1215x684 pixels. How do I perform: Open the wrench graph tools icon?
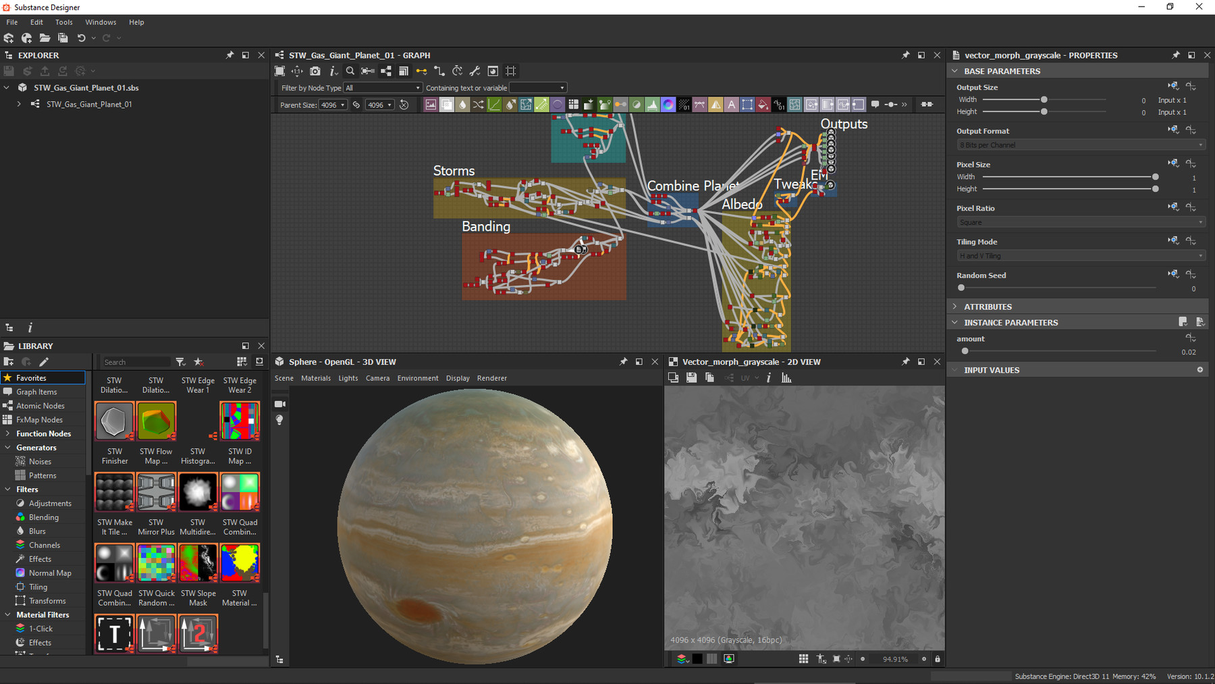475,70
